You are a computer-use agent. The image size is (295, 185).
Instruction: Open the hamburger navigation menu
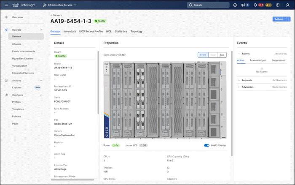[x=6, y=5]
